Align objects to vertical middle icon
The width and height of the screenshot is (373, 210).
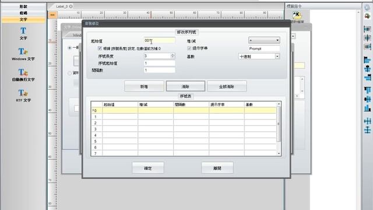coord(367,99)
